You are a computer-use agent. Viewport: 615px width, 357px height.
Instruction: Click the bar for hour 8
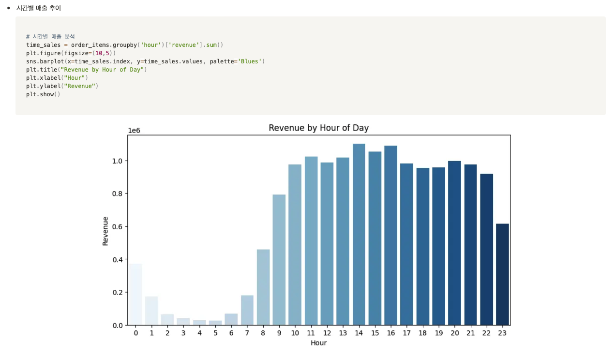point(263,287)
